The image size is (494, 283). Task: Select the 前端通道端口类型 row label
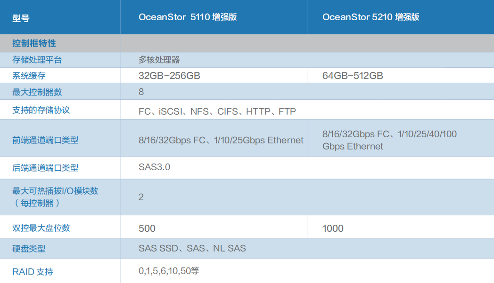pyautogui.click(x=45, y=140)
